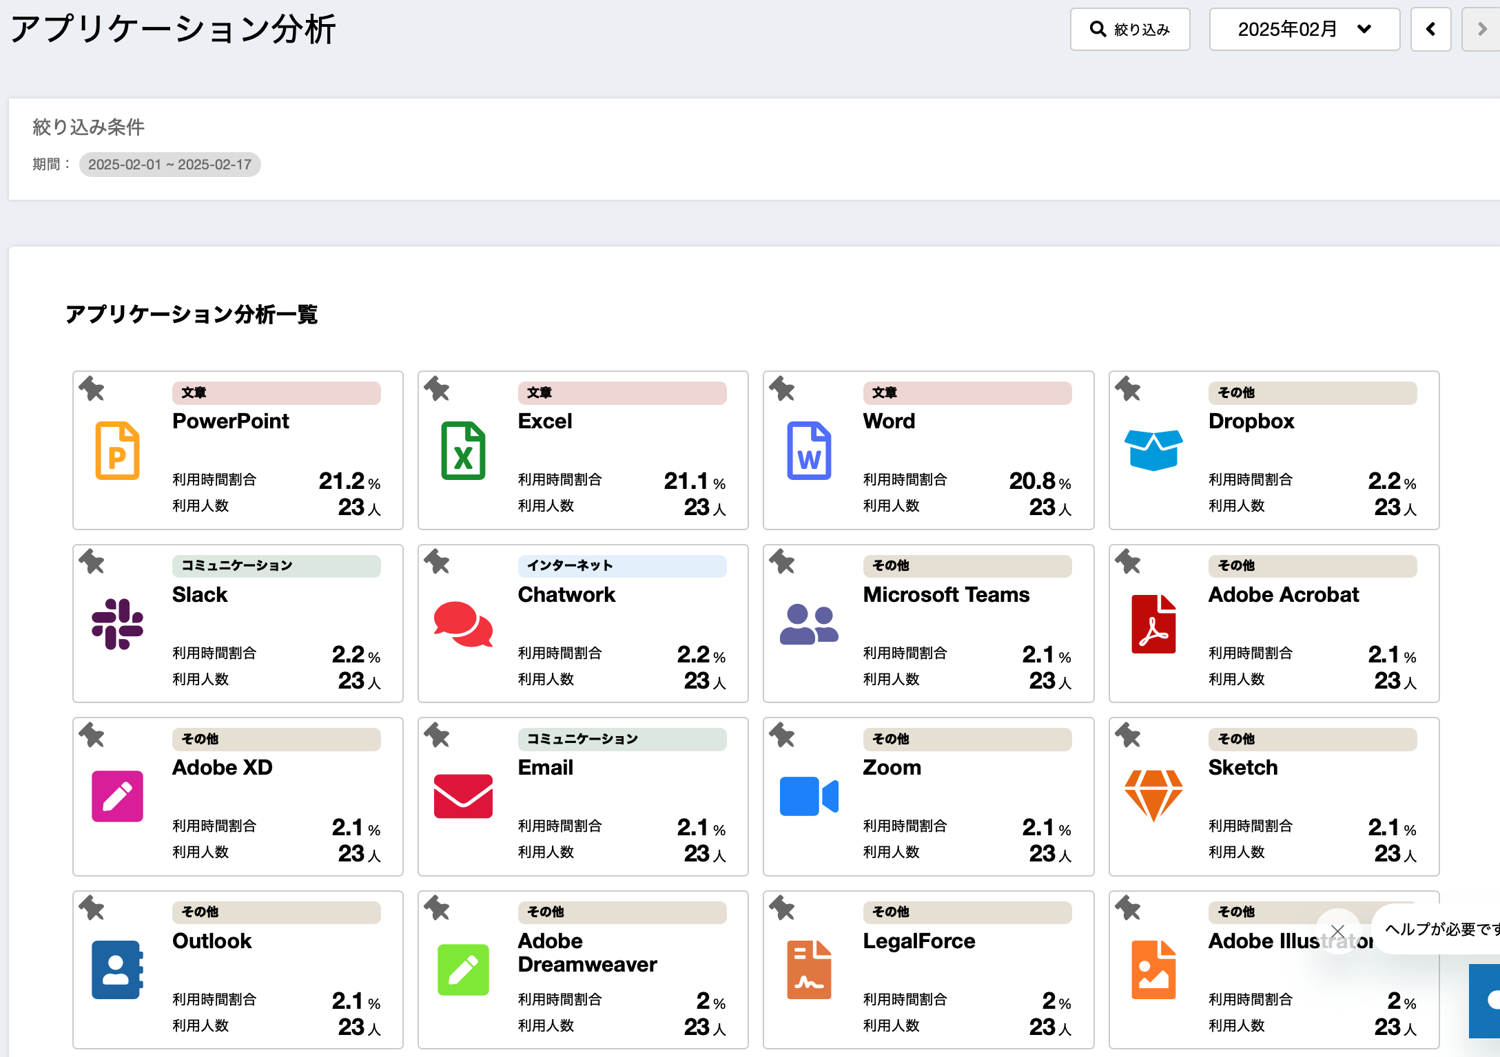Click the Adobe XD app name

click(x=223, y=768)
